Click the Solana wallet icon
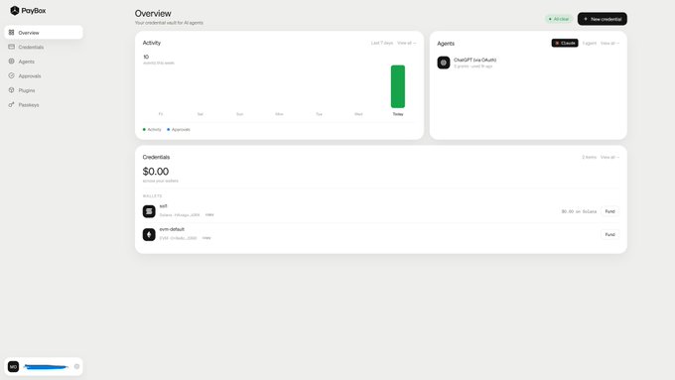The image size is (675, 380). pos(149,211)
